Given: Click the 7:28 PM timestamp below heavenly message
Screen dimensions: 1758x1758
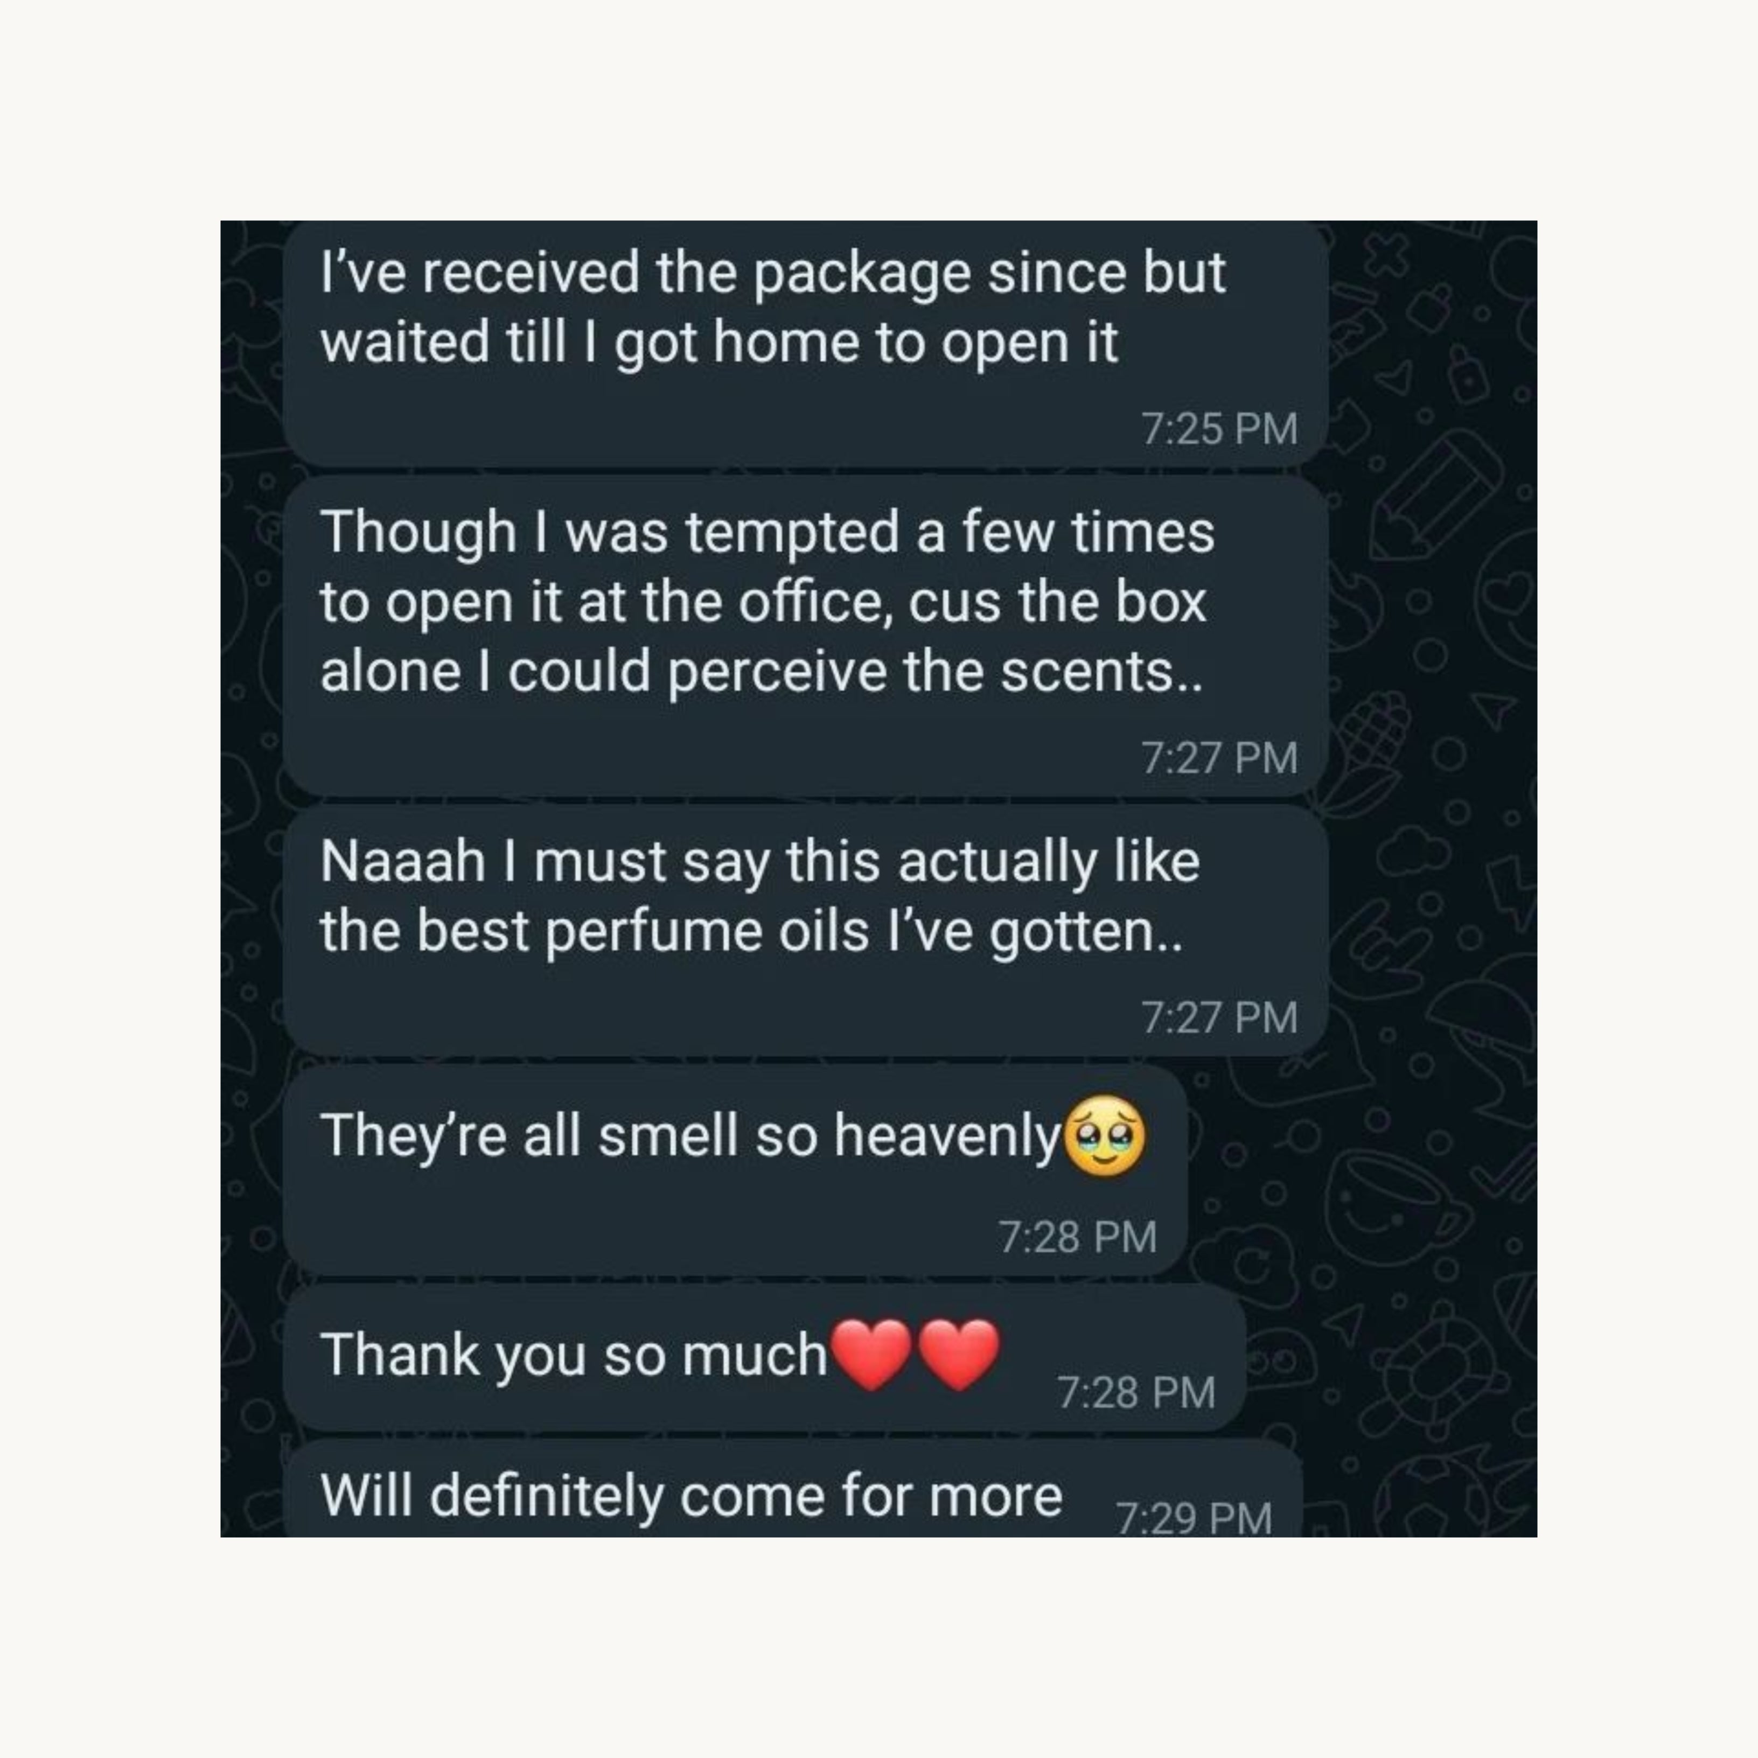Looking at the screenshot, I should pyautogui.click(x=1078, y=1237).
